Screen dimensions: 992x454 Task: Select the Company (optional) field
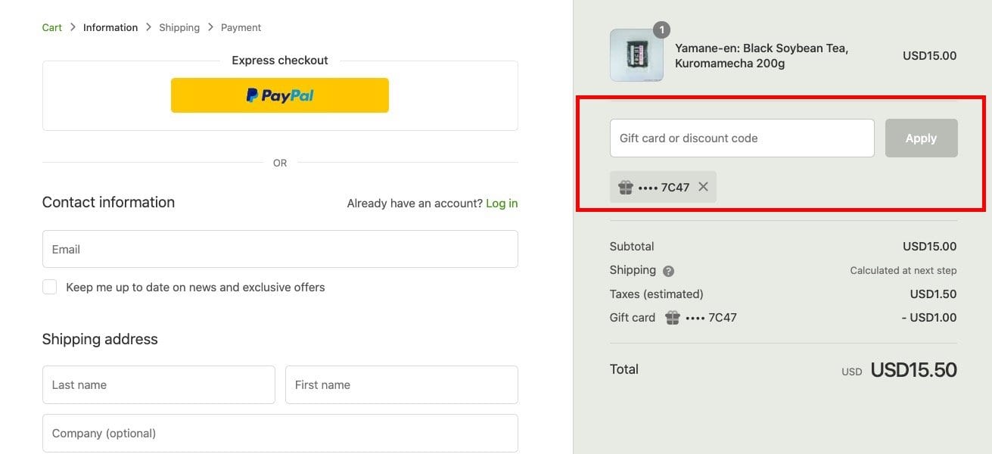tap(280, 433)
